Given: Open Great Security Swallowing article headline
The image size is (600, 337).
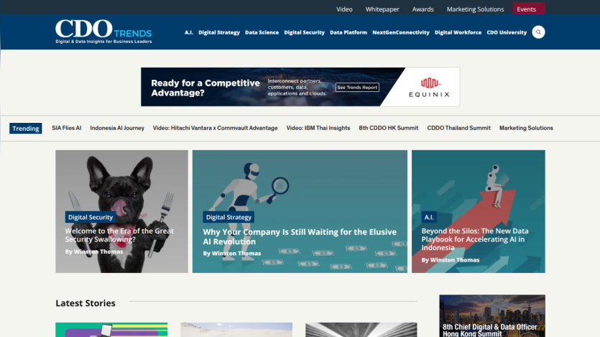Looking at the screenshot, I should pyautogui.click(x=119, y=235).
